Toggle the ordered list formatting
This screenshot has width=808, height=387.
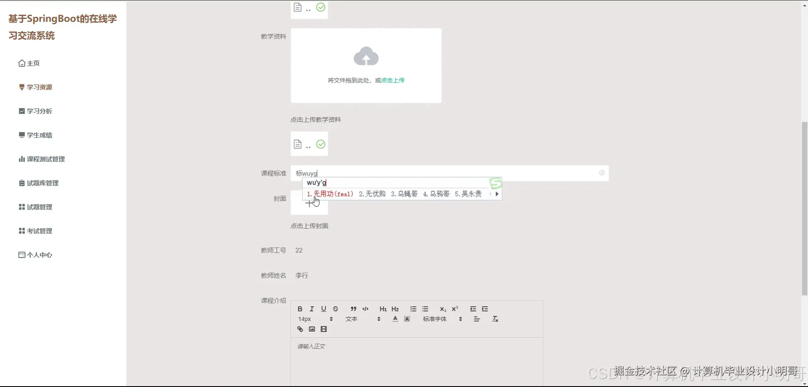(x=412, y=309)
